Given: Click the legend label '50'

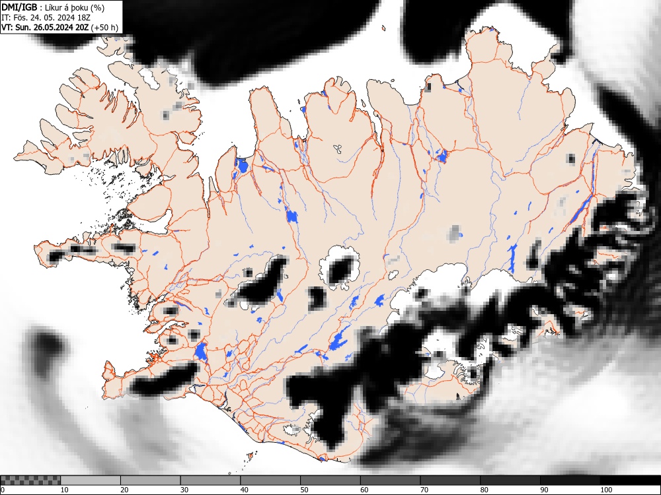Looking at the screenshot, I should pos(304,490).
